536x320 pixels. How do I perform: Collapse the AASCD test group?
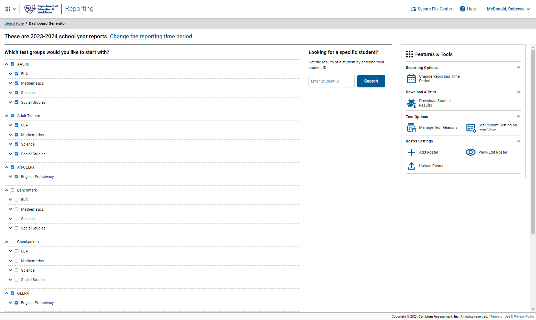[7, 64]
